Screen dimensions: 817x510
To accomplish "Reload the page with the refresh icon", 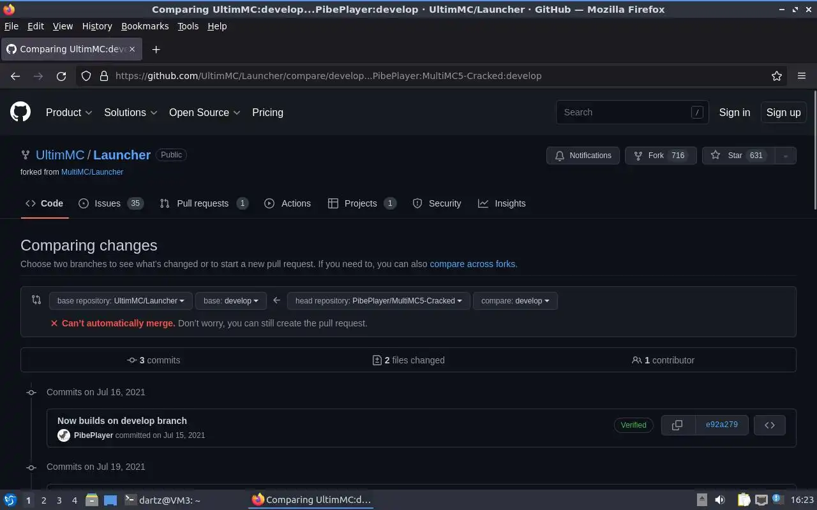I will [61, 76].
